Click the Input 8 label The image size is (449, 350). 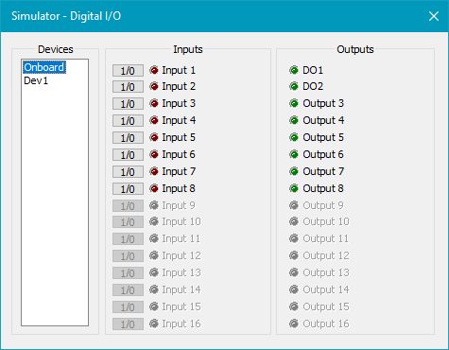pos(179,188)
